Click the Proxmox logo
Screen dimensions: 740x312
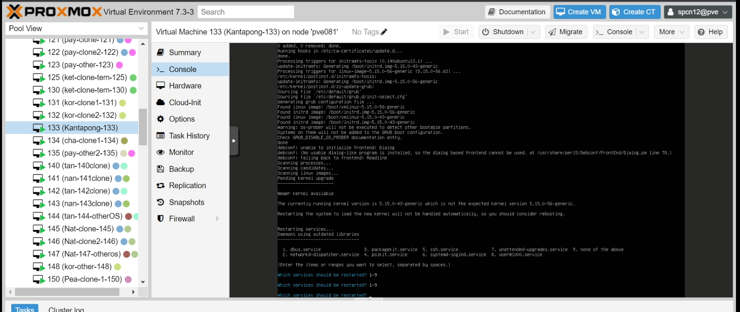click(54, 12)
